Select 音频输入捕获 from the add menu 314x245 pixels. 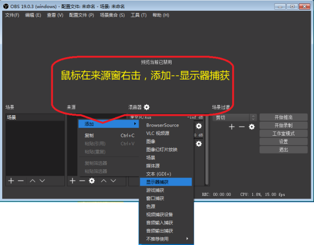[x=166, y=223]
